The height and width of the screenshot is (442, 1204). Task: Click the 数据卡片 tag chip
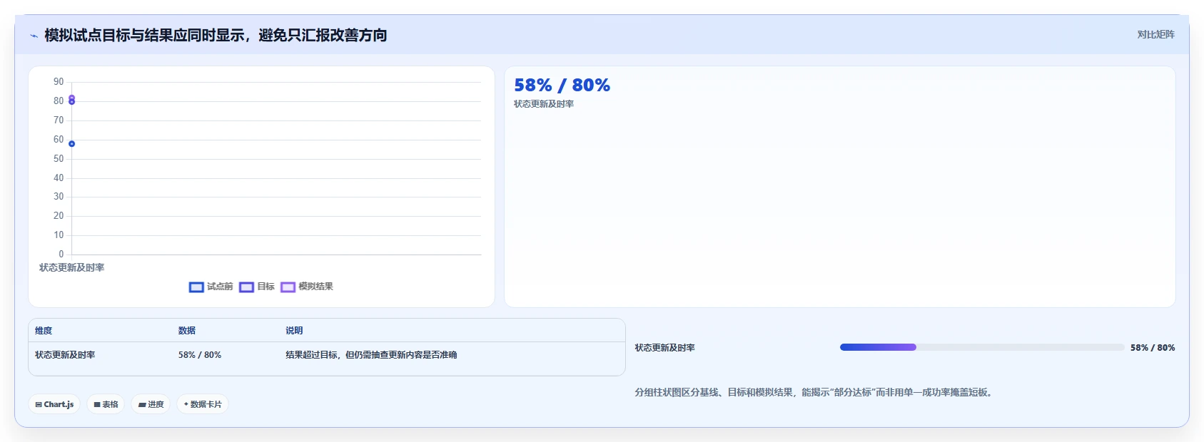[x=203, y=404]
